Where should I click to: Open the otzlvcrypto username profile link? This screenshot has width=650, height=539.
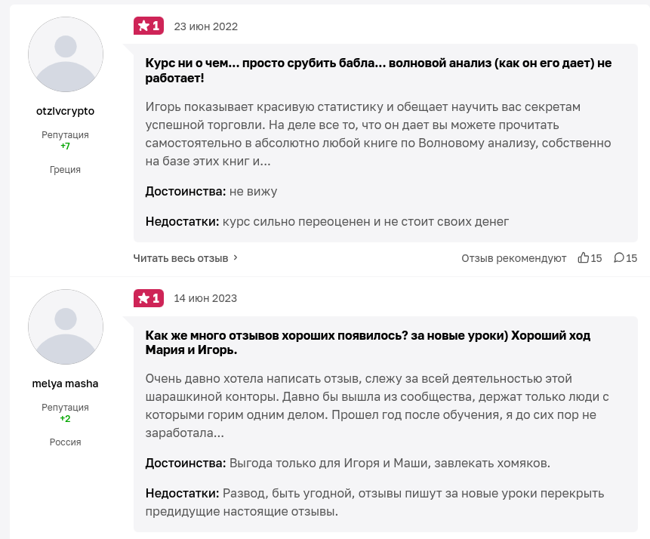65,111
